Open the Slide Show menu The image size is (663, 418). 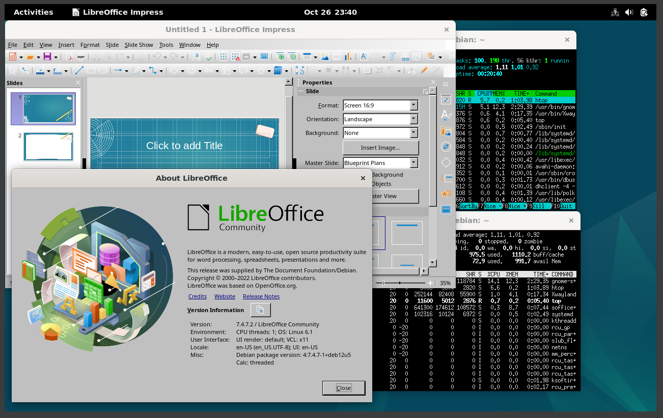pos(139,45)
